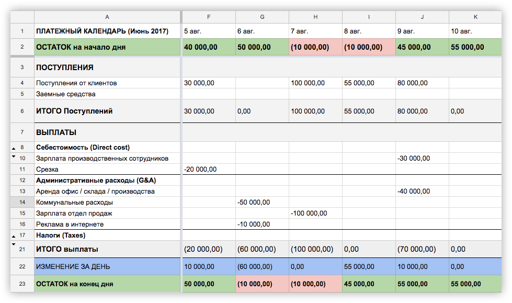Click the 'Реклама в интернете' label cell
The image size is (512, 303).
(107, 225)
